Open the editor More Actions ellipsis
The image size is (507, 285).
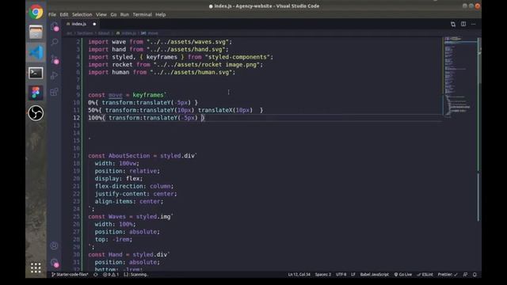474,24
